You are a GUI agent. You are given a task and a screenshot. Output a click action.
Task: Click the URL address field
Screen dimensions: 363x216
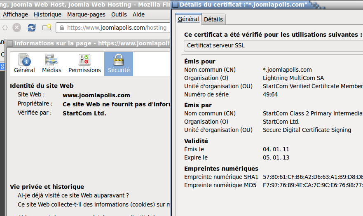[x=113, y=28]
